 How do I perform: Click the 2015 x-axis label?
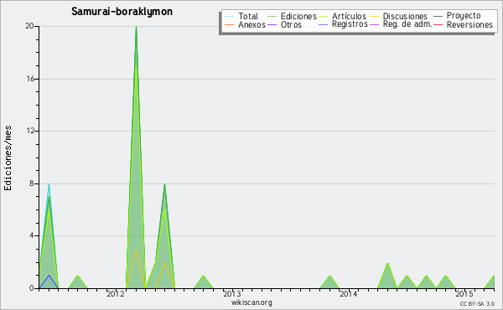coord(464,294)
